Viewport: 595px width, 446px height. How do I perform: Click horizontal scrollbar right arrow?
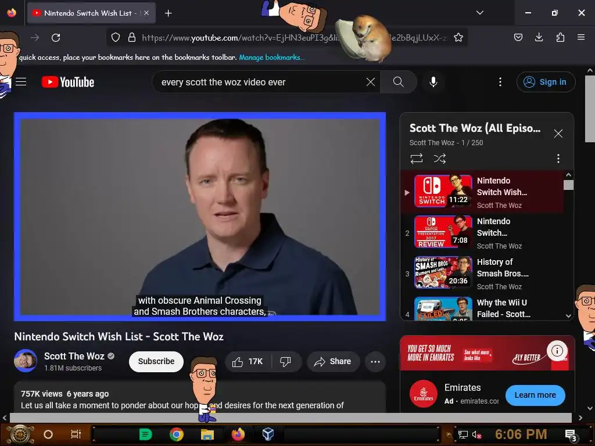click(580, 418)
